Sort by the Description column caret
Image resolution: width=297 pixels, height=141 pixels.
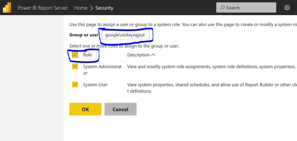click(153, 55)
